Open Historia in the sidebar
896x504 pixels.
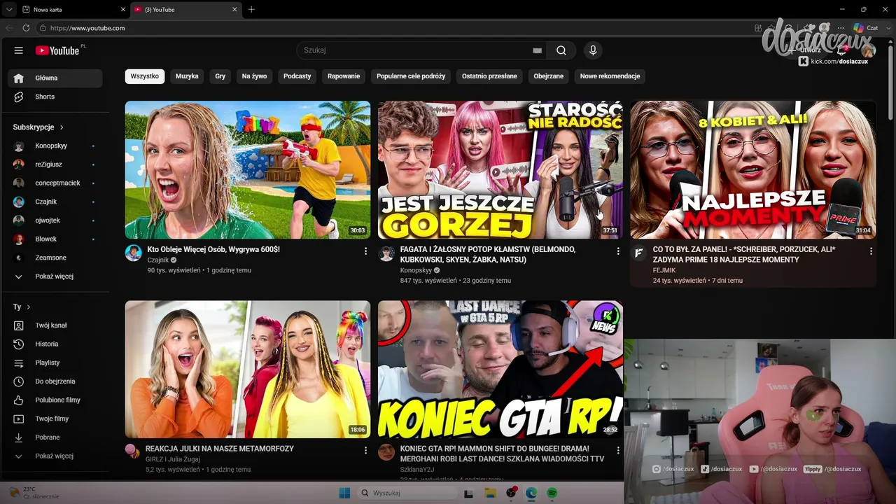[55, 344]
